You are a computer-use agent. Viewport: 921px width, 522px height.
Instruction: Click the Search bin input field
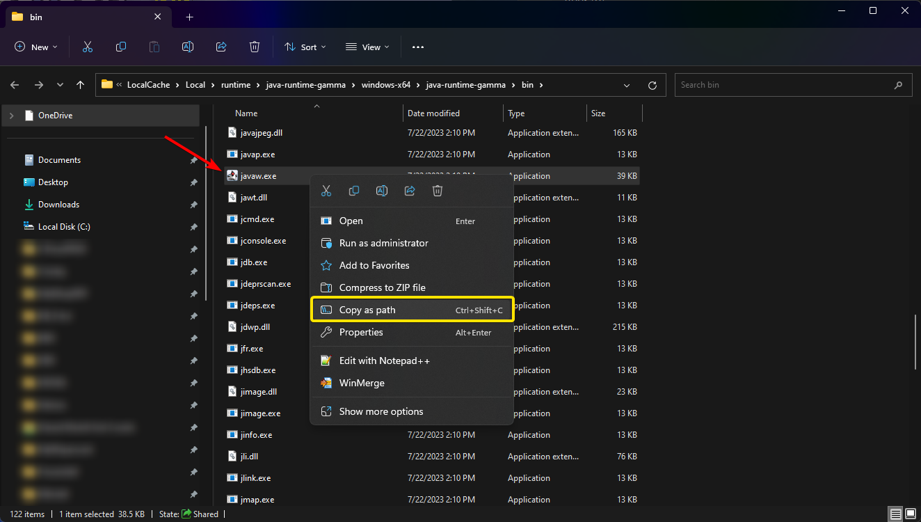point(783,85)
